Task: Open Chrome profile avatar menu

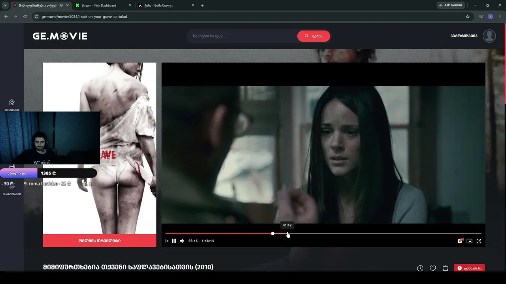Action: [491, 17]
